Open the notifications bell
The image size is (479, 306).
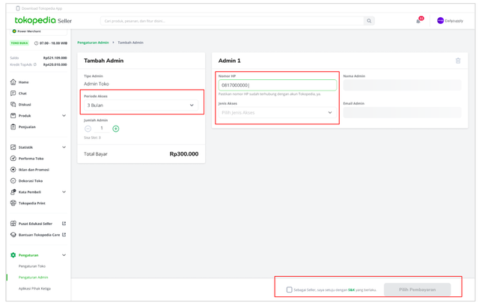coord(418,21)
